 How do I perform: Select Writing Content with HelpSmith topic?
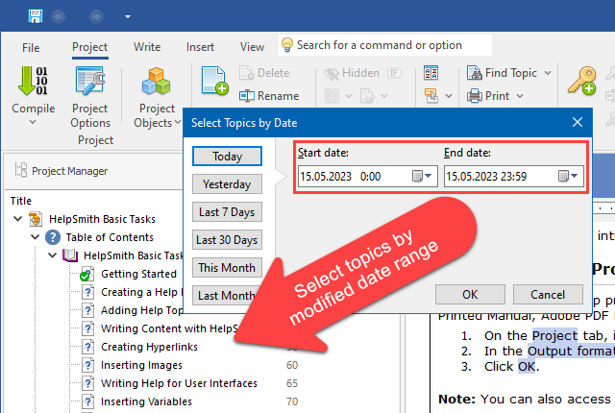pyautogui.click(x=169, y=328)
